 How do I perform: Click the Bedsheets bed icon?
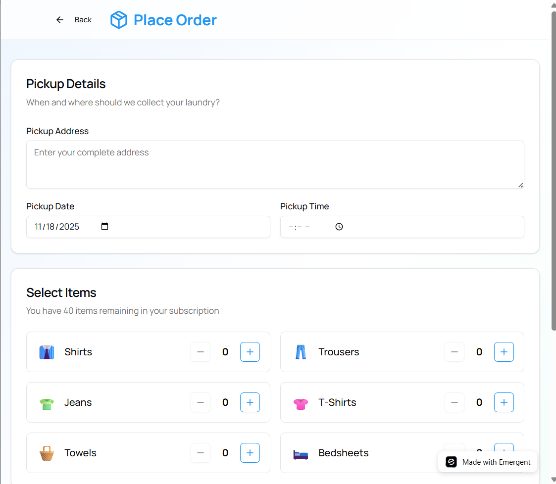click(301, 452)
